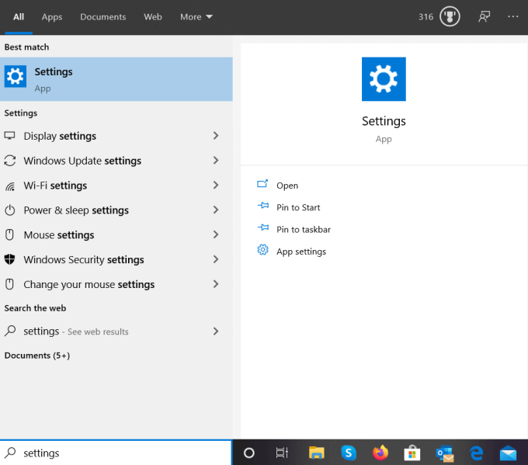Click App settings in the preview pane
Image resolution: width=528 pixels, height=465 pixels.
(x=300, y=252)
